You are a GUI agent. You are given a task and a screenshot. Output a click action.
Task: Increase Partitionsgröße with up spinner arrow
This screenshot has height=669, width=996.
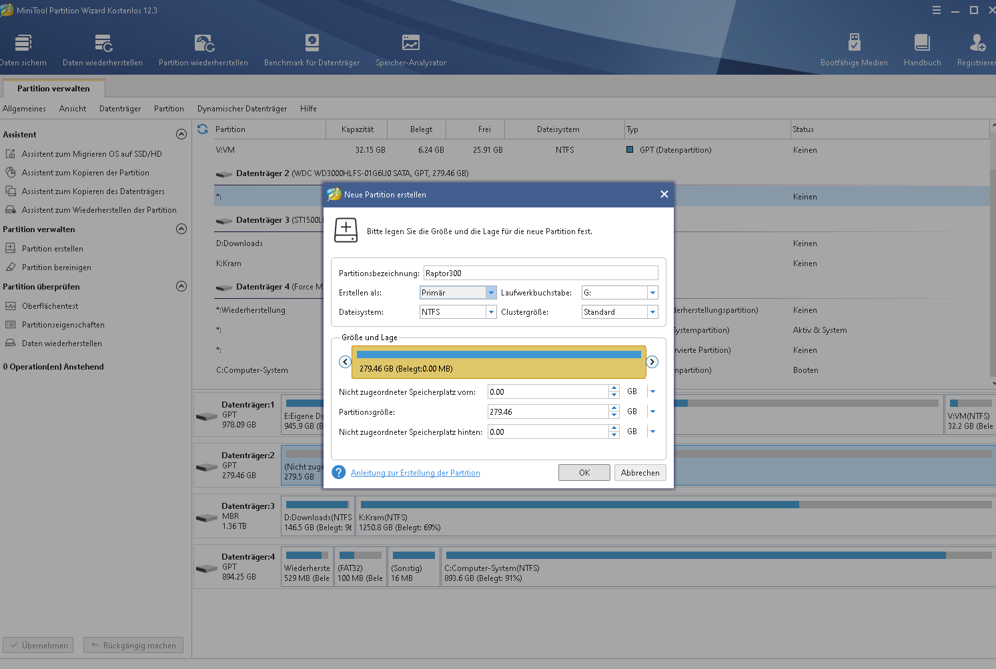pos(614,408)
